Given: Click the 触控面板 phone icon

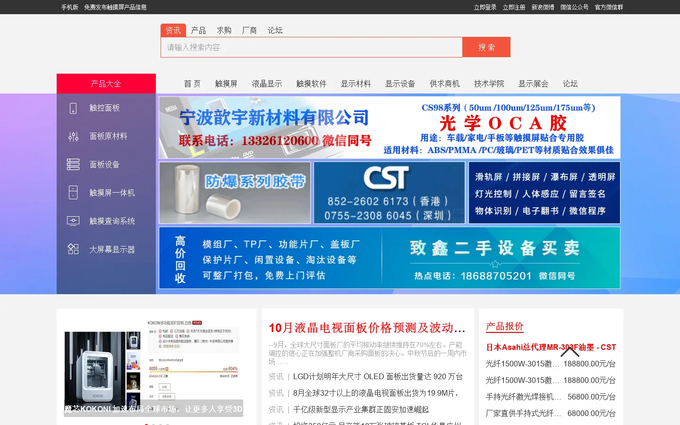Looking at the screenshot, I should point(73,108).
